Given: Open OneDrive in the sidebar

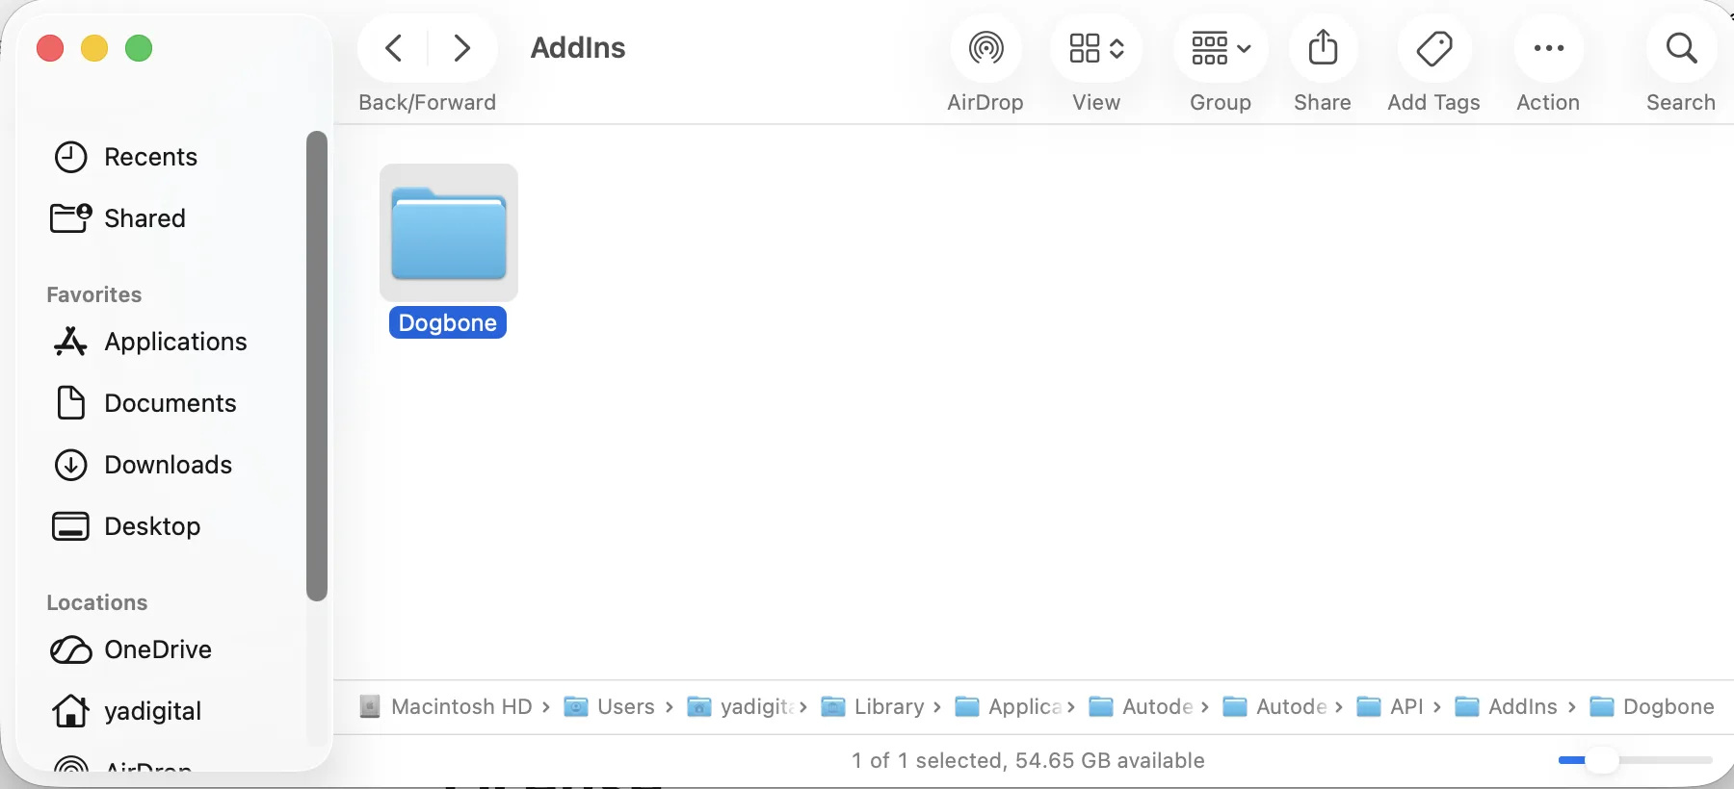Looking at the screenshot, I should coord(173,649).
